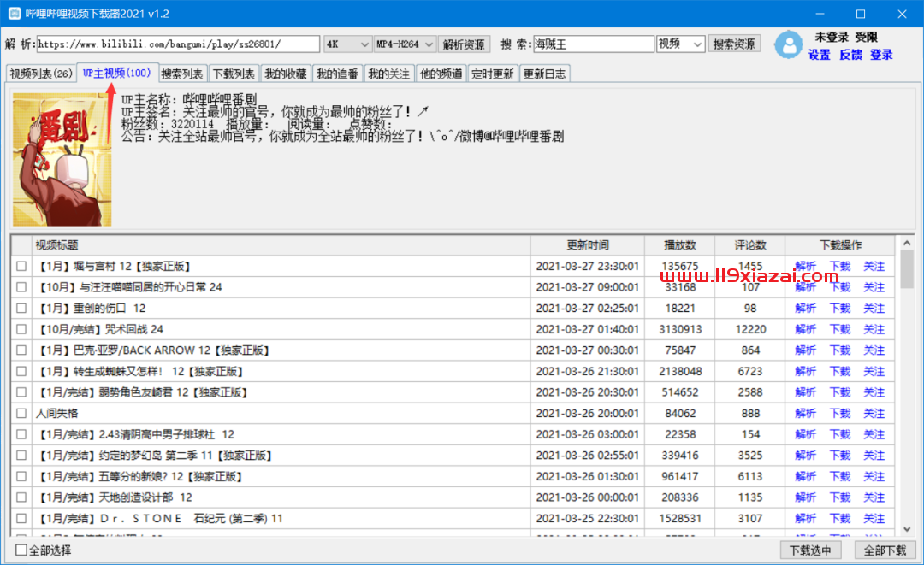Select title 【10月/完结】咒术回战 24
Viewport: 924px width, 565px height.
click(x=99, y=329)
